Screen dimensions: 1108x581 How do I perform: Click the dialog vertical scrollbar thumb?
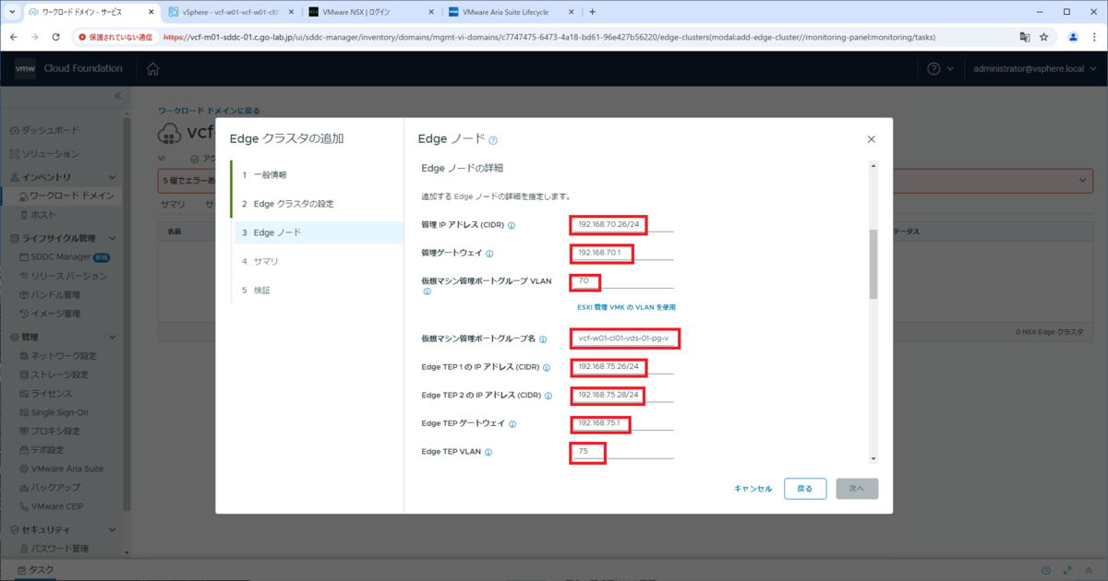[873, 265]
